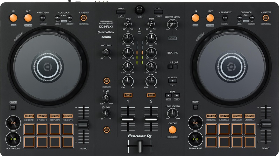Click the headphones MIX knob
This screenshot has height=156, width=279.
tap(106, 98)
